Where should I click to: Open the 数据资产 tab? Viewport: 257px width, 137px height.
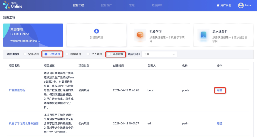tap(106, 5)
